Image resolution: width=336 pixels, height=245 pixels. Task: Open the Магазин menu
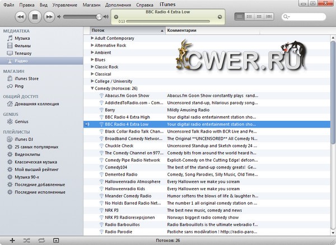(91, 4)
